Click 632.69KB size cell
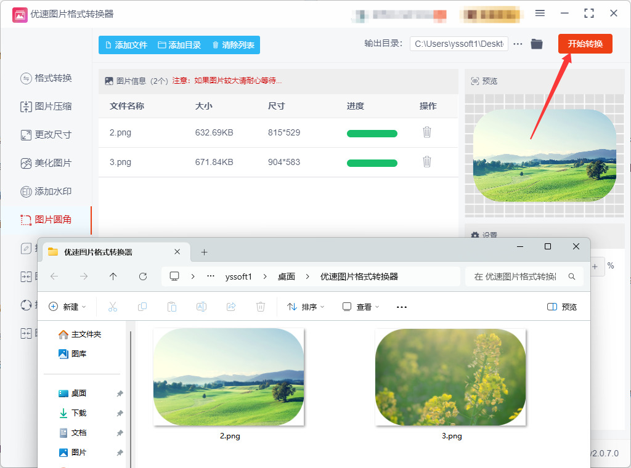The height and width of the screenshot is (468, 631). (214, 132)
